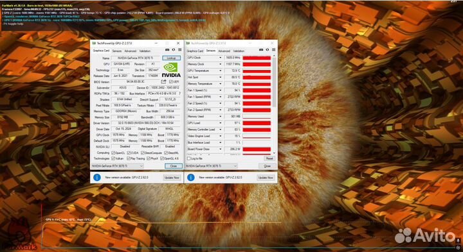The width and height of the screenshot is (463, 252).
Task: Open the GPU Load sensor dropdown
Action: click(x=220, y=122)
